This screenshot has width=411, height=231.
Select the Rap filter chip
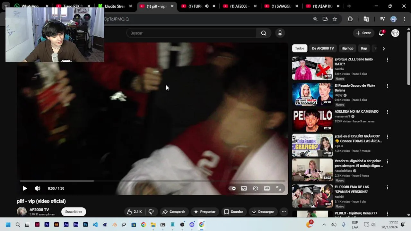364,48
